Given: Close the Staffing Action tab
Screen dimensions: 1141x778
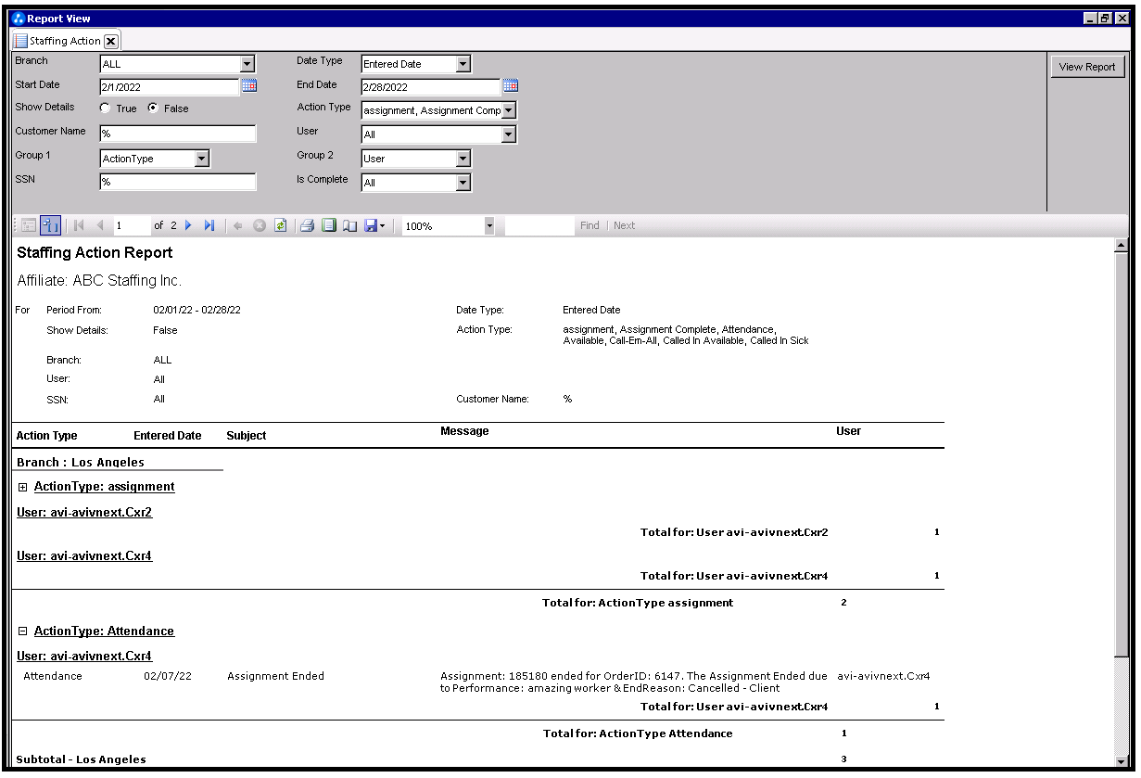Looking at the screenshot, I should [x=110, y=41].
